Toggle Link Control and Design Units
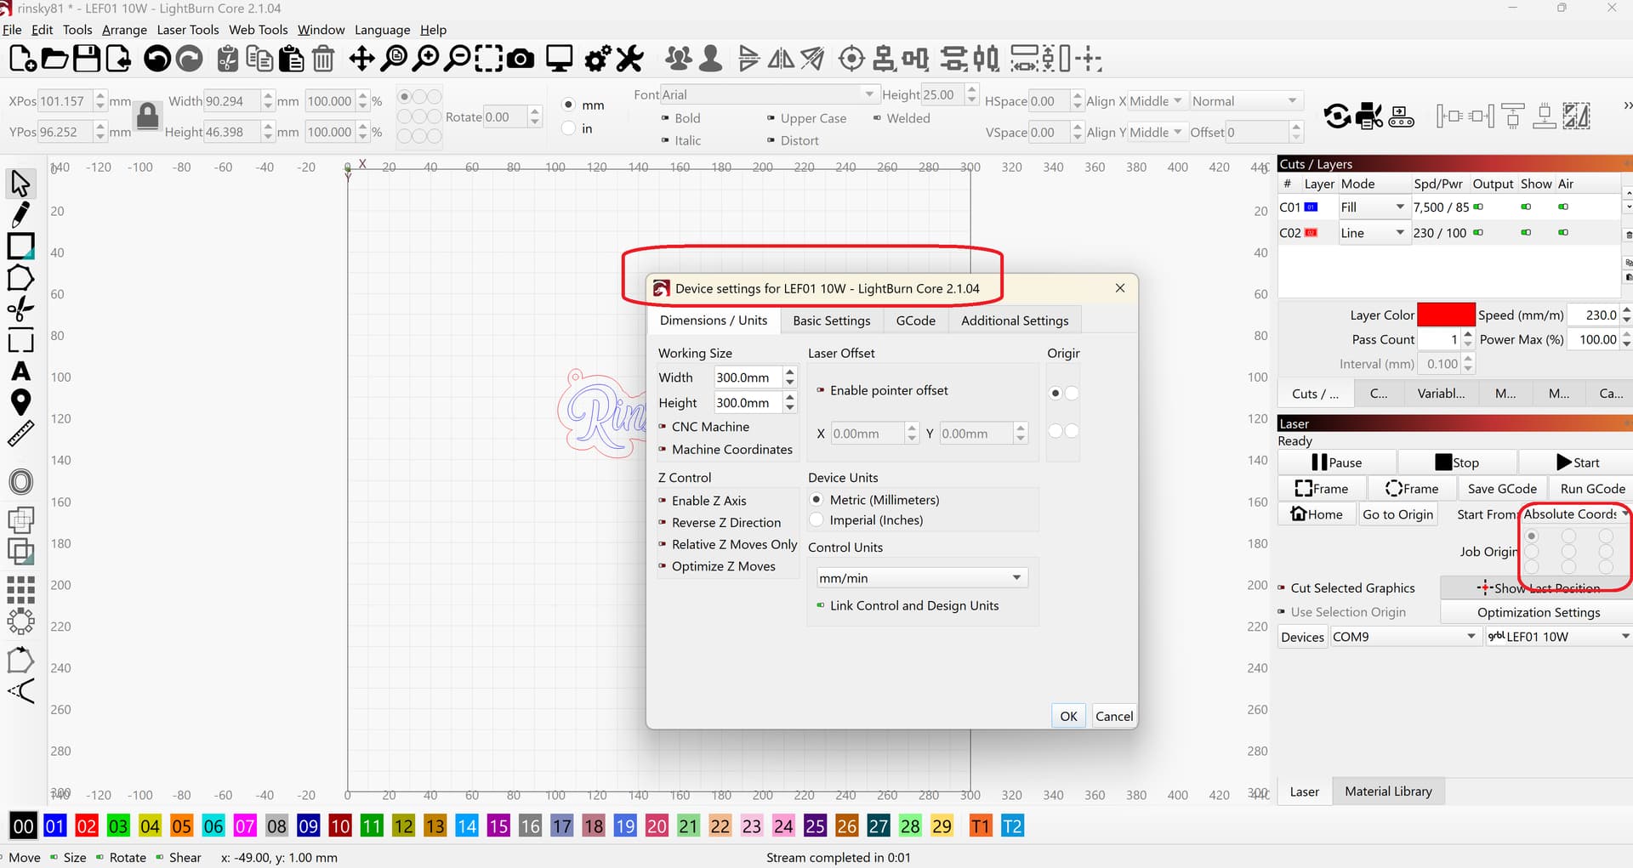Image resolution: width=1633 pixels, height=868 pixels. point(908,605)
